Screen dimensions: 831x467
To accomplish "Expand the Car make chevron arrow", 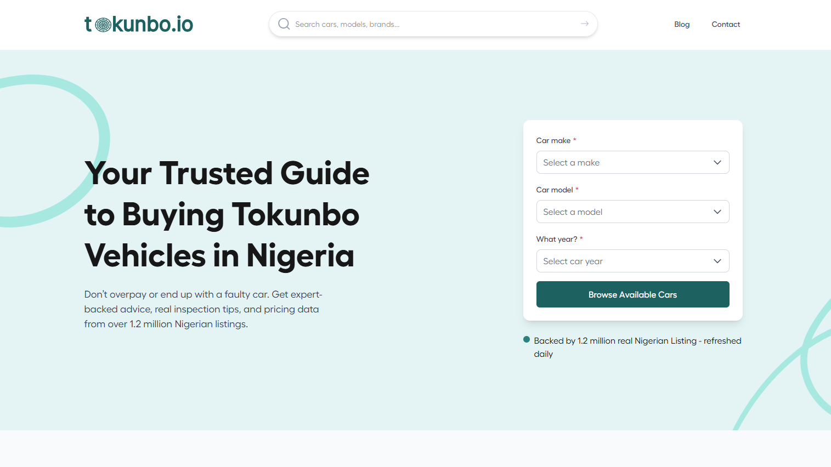I will tap(717, 162).
